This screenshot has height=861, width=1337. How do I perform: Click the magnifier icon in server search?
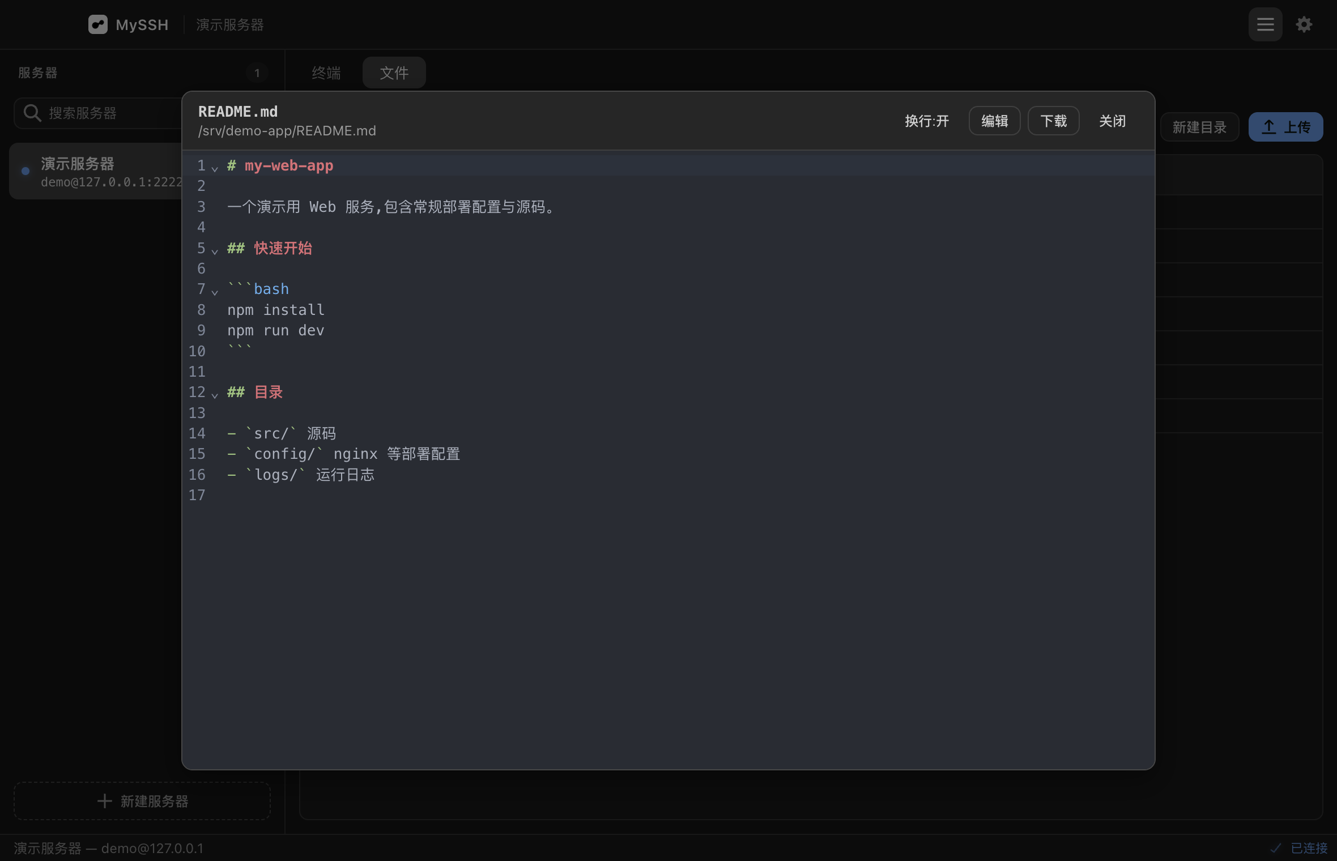coord(32,113)
